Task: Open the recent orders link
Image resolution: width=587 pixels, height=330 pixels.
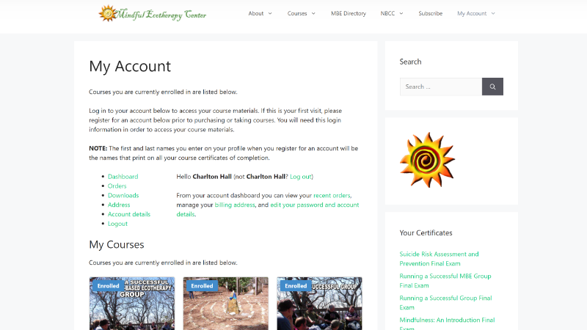Action: pyautogui.click(x=332, y=195)
